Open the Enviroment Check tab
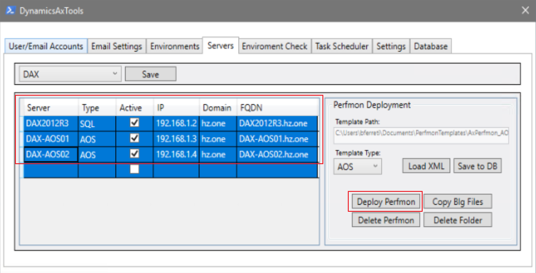The image size is (536, 273). (x=275, y=46)
